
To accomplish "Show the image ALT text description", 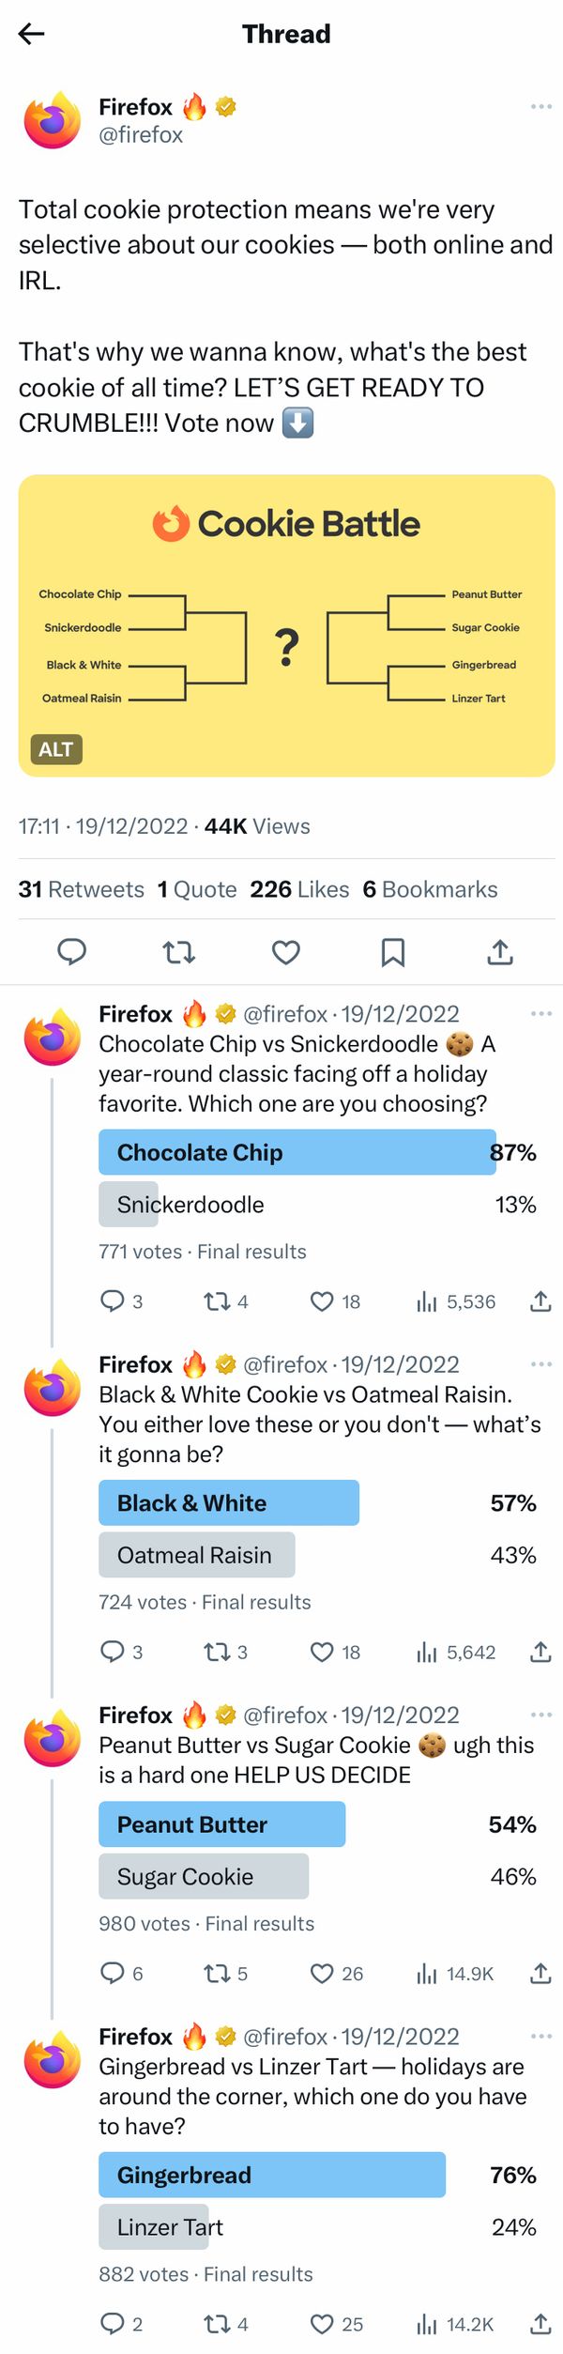I will click(56, 749).
